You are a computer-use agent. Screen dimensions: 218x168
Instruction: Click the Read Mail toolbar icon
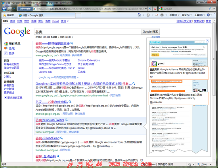point(157,15)
